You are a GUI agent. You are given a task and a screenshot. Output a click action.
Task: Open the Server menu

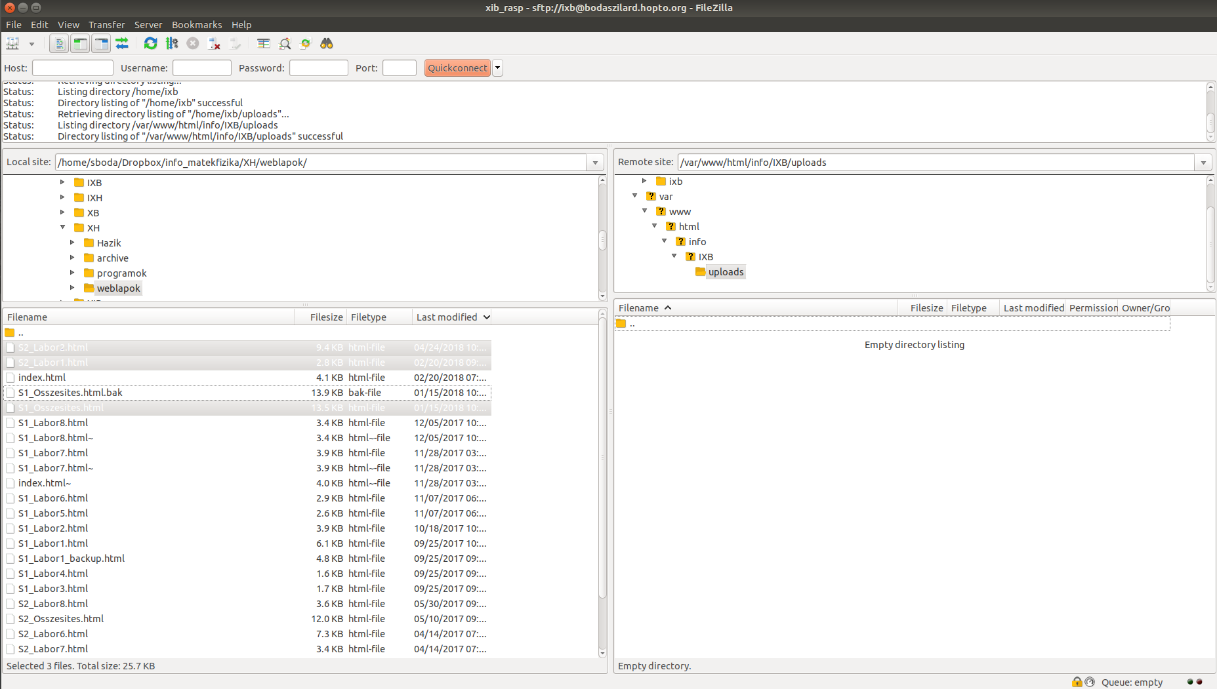pyautogui.click(x=148, y=25)
